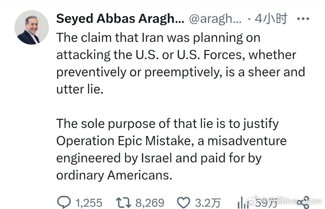Click the 8,269 retweets count
Viewport: 325px width, 209px height.
coord(150,203)
